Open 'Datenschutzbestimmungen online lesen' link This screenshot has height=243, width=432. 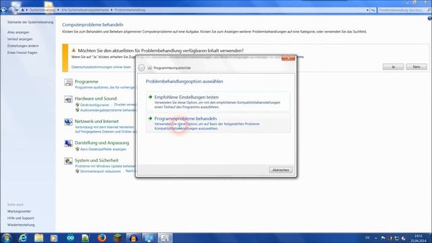pos(101,67)
